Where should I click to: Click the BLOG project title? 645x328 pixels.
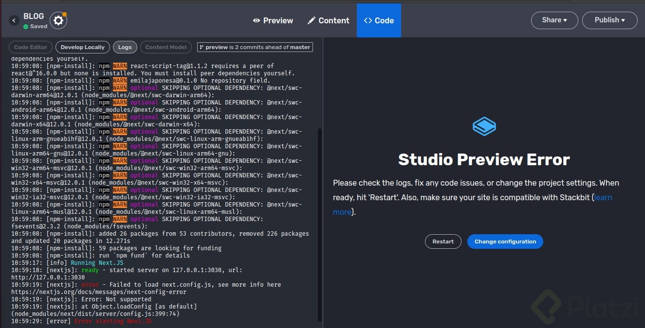(34, 17)
